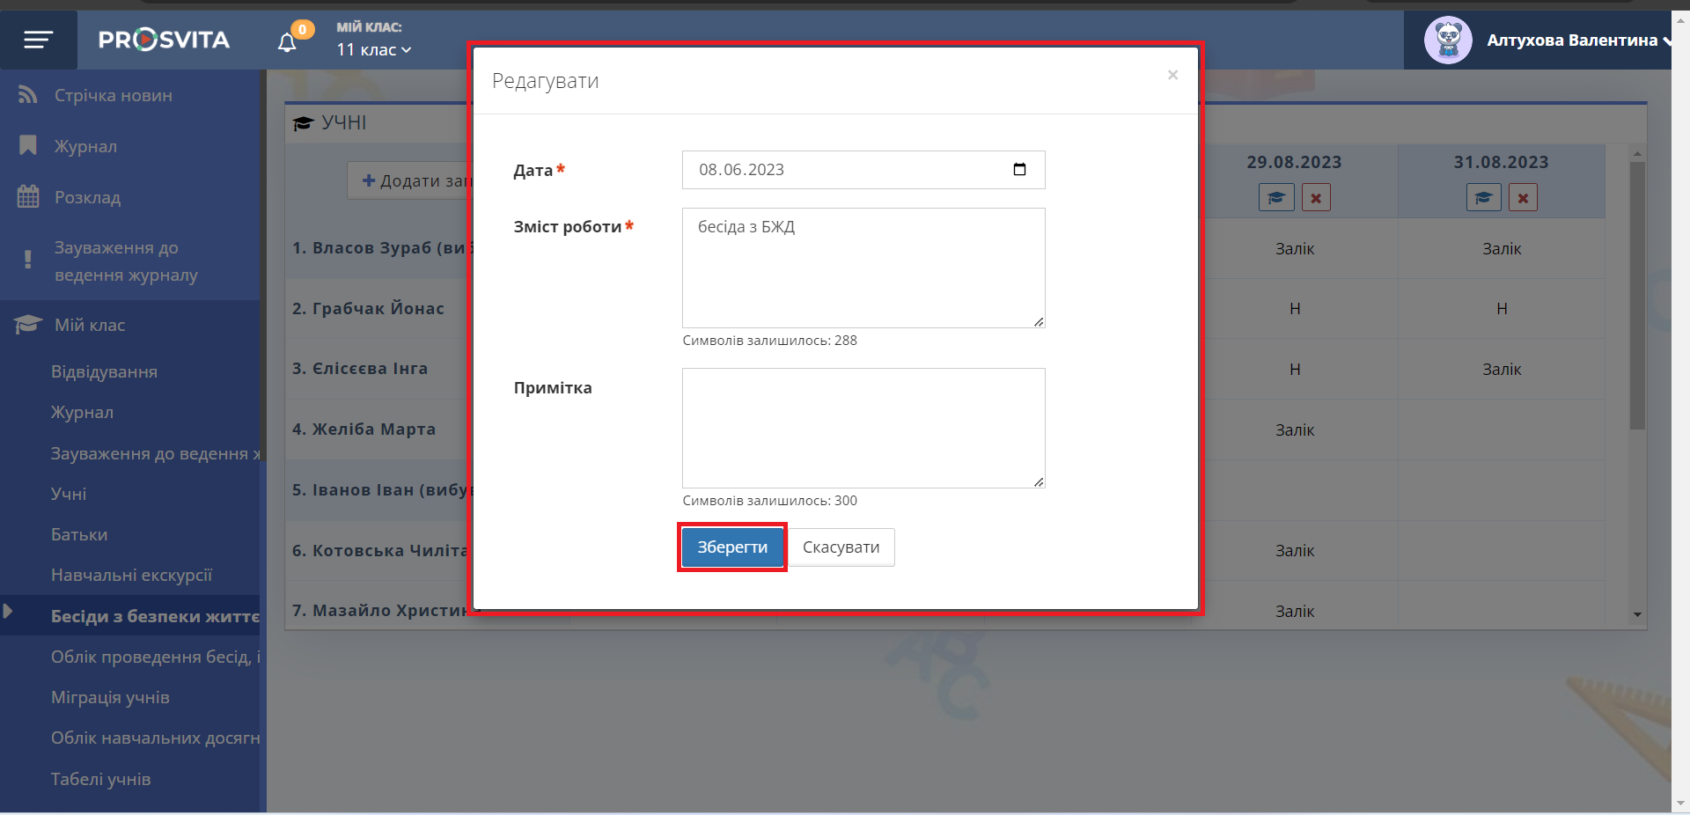Image resolution: width=1690 pixels, height=815 pixels.
Task: Open Відвідування under Мій клас
Action: [104, 371]
